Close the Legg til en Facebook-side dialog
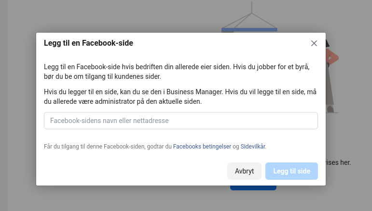 pos(314,43)
